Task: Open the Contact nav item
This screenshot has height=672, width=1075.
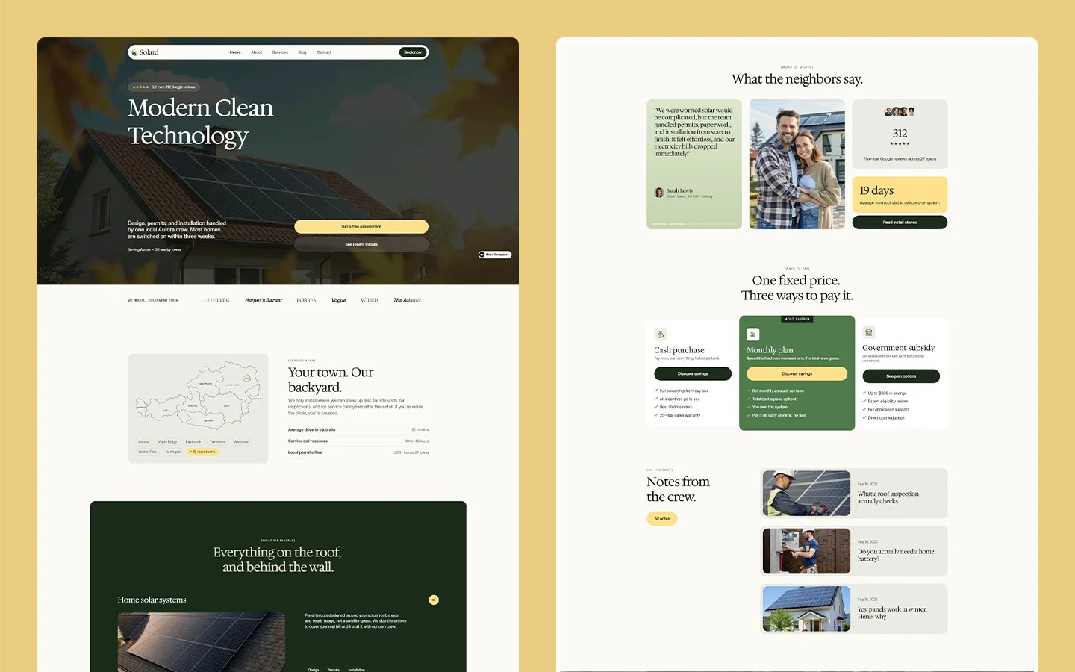Action: pyautogui.click(x=324, y=52)
